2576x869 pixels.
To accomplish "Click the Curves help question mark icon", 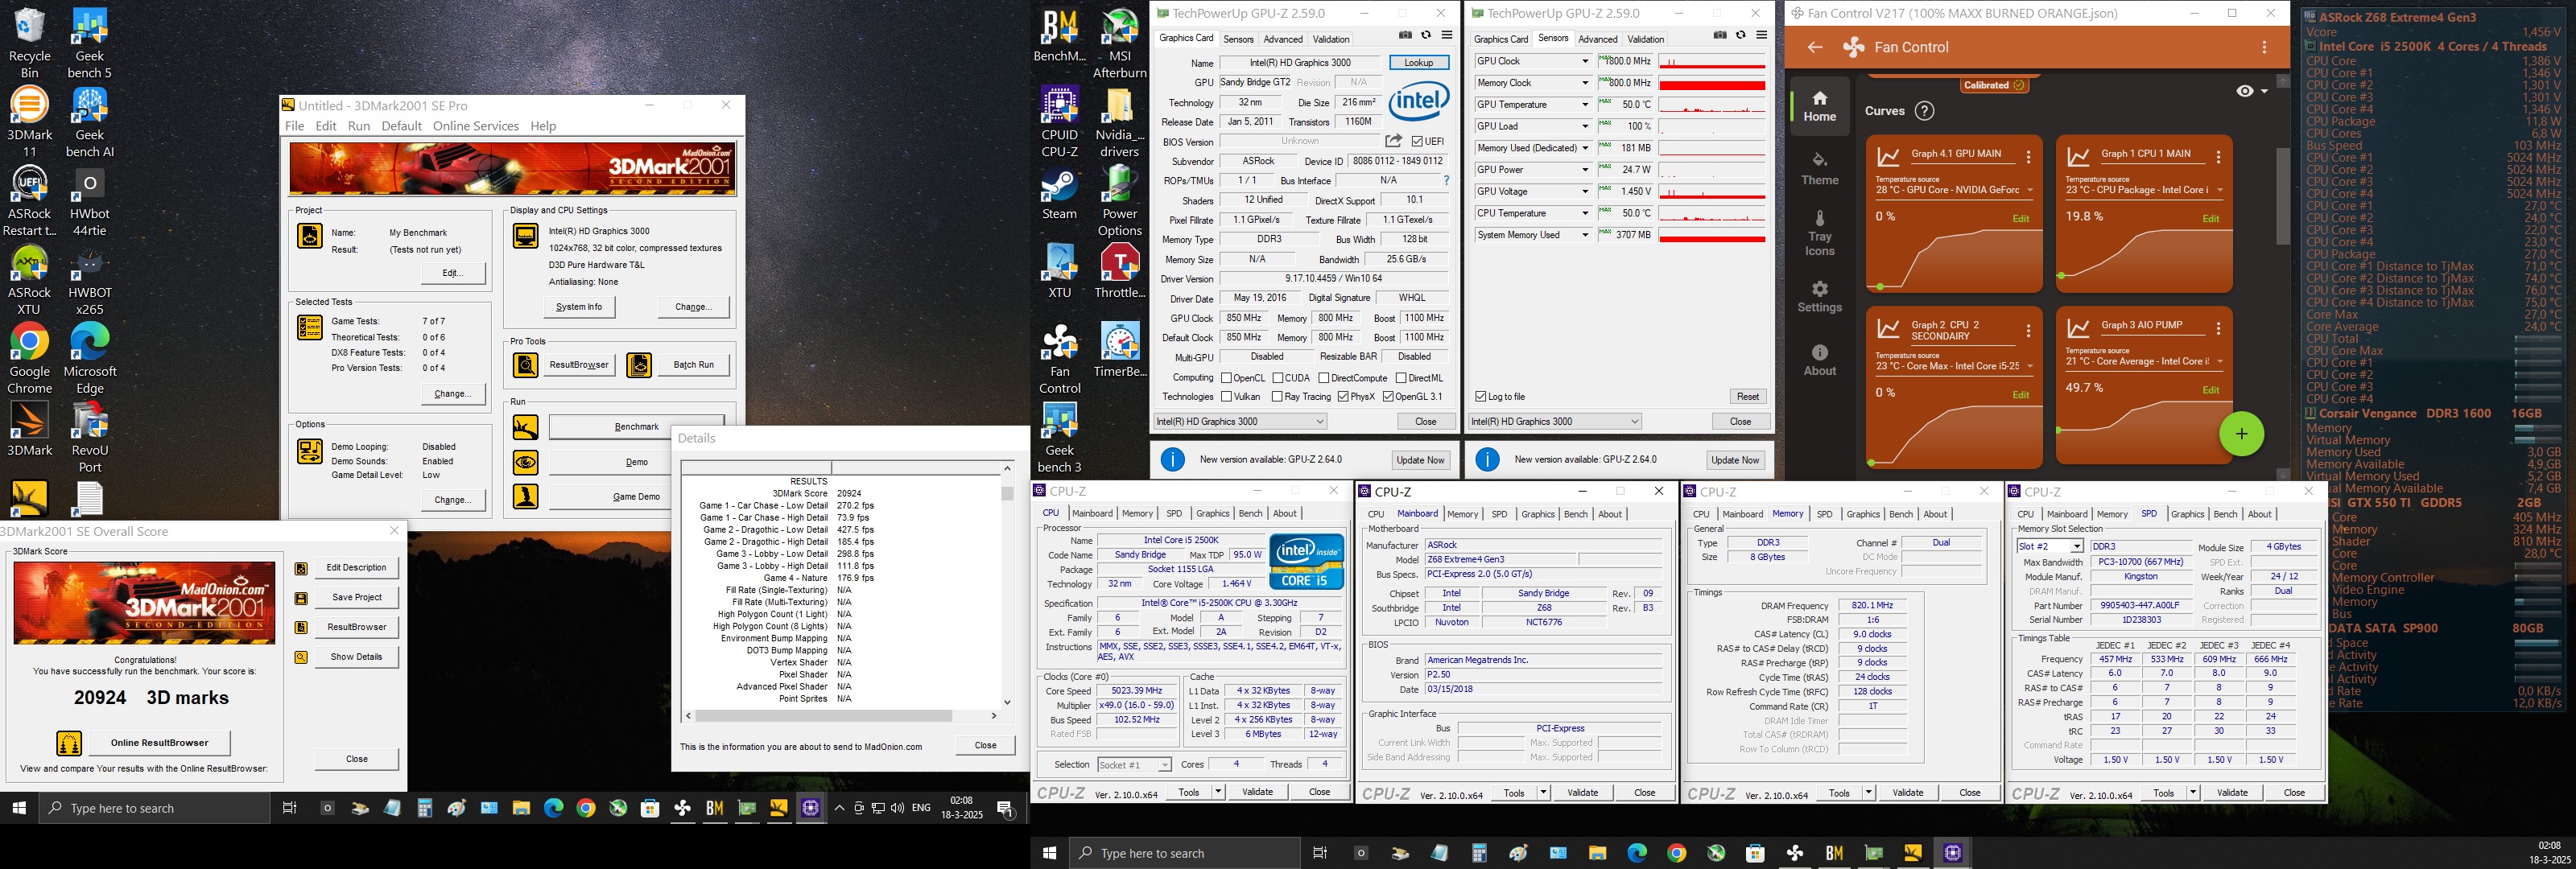I will point(1924,111).
